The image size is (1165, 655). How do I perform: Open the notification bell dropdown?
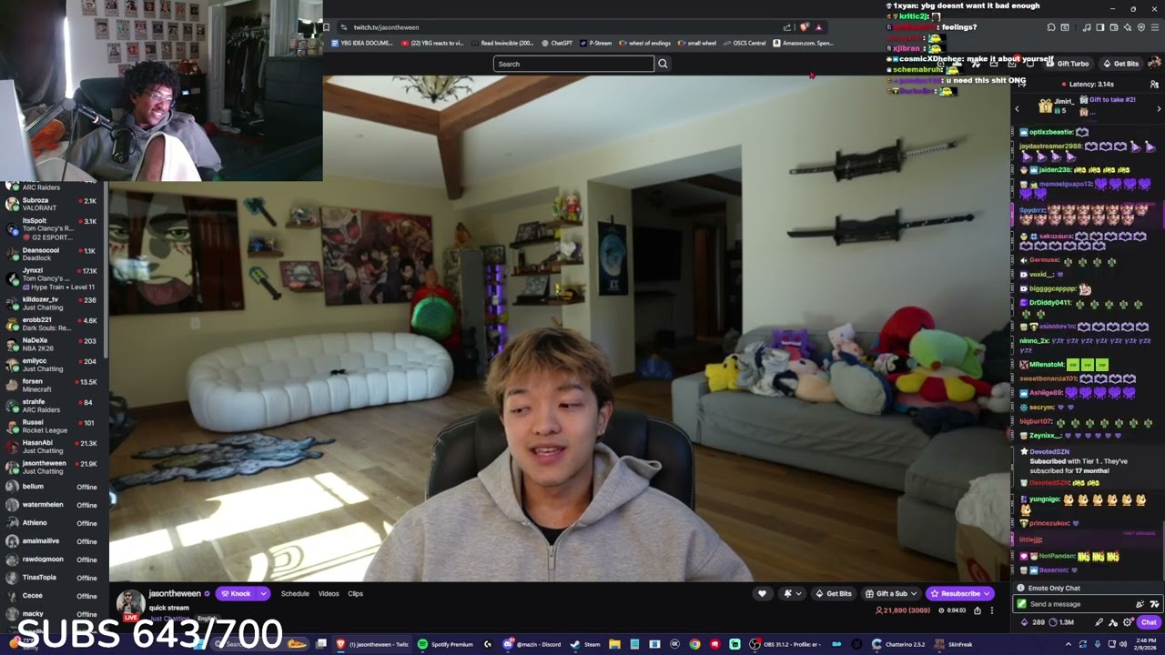click(x=792, y=594)
